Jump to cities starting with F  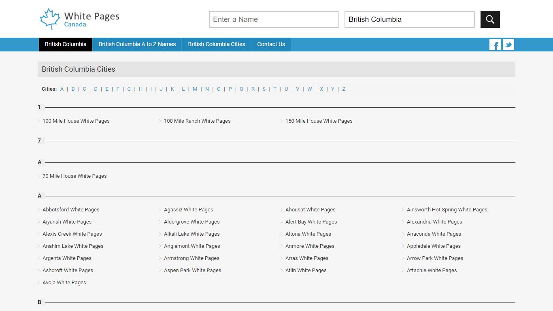pos(118,89)
